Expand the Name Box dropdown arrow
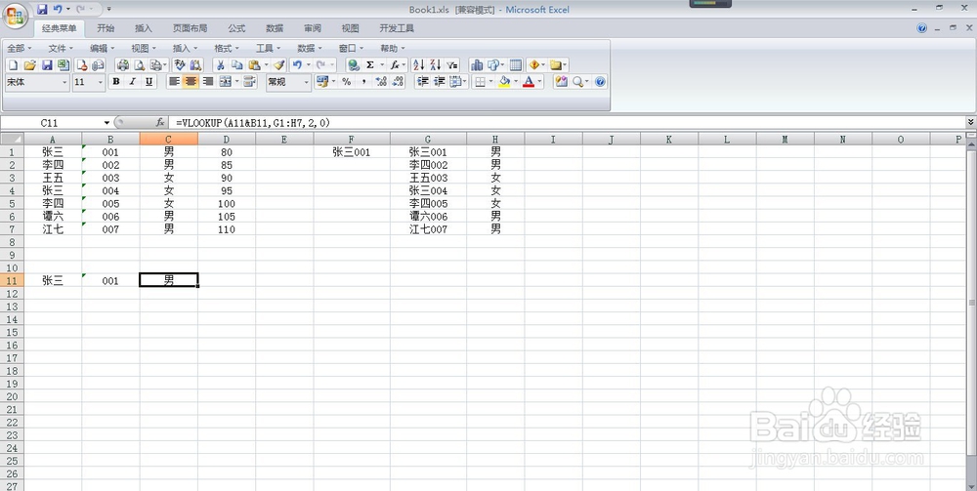Image resolution: width=977 pixels, height=491 pixels. click(x=106, y=123)
